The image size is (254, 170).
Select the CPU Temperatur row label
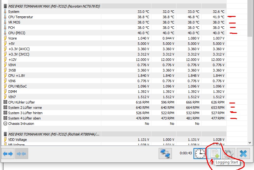(21, 17)
